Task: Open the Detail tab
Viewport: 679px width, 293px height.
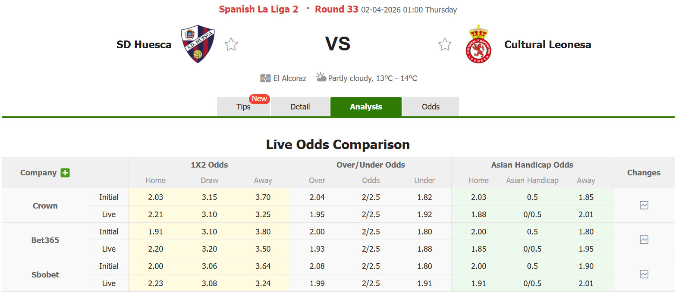Action: pyautogui.click(x=300, y=106)
